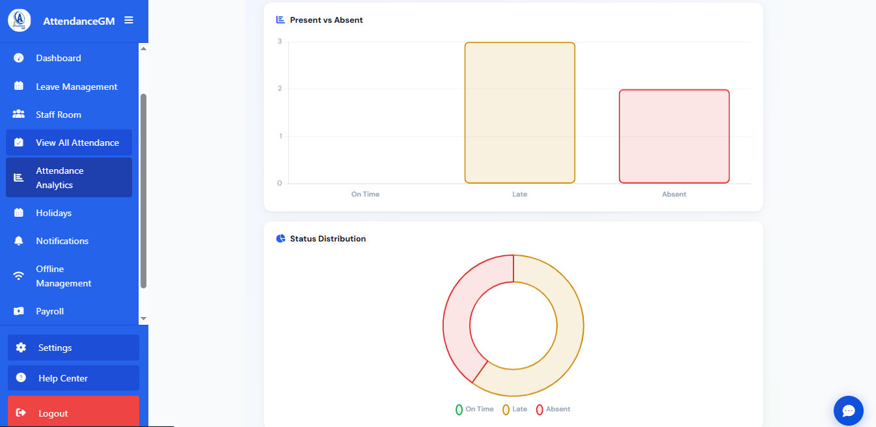Toggle the Absent legend entry

click(x=553, y=409)
